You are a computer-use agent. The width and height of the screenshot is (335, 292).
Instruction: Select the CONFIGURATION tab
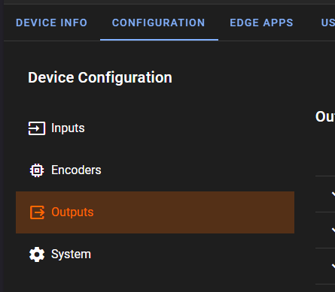[x=159, y=23]
